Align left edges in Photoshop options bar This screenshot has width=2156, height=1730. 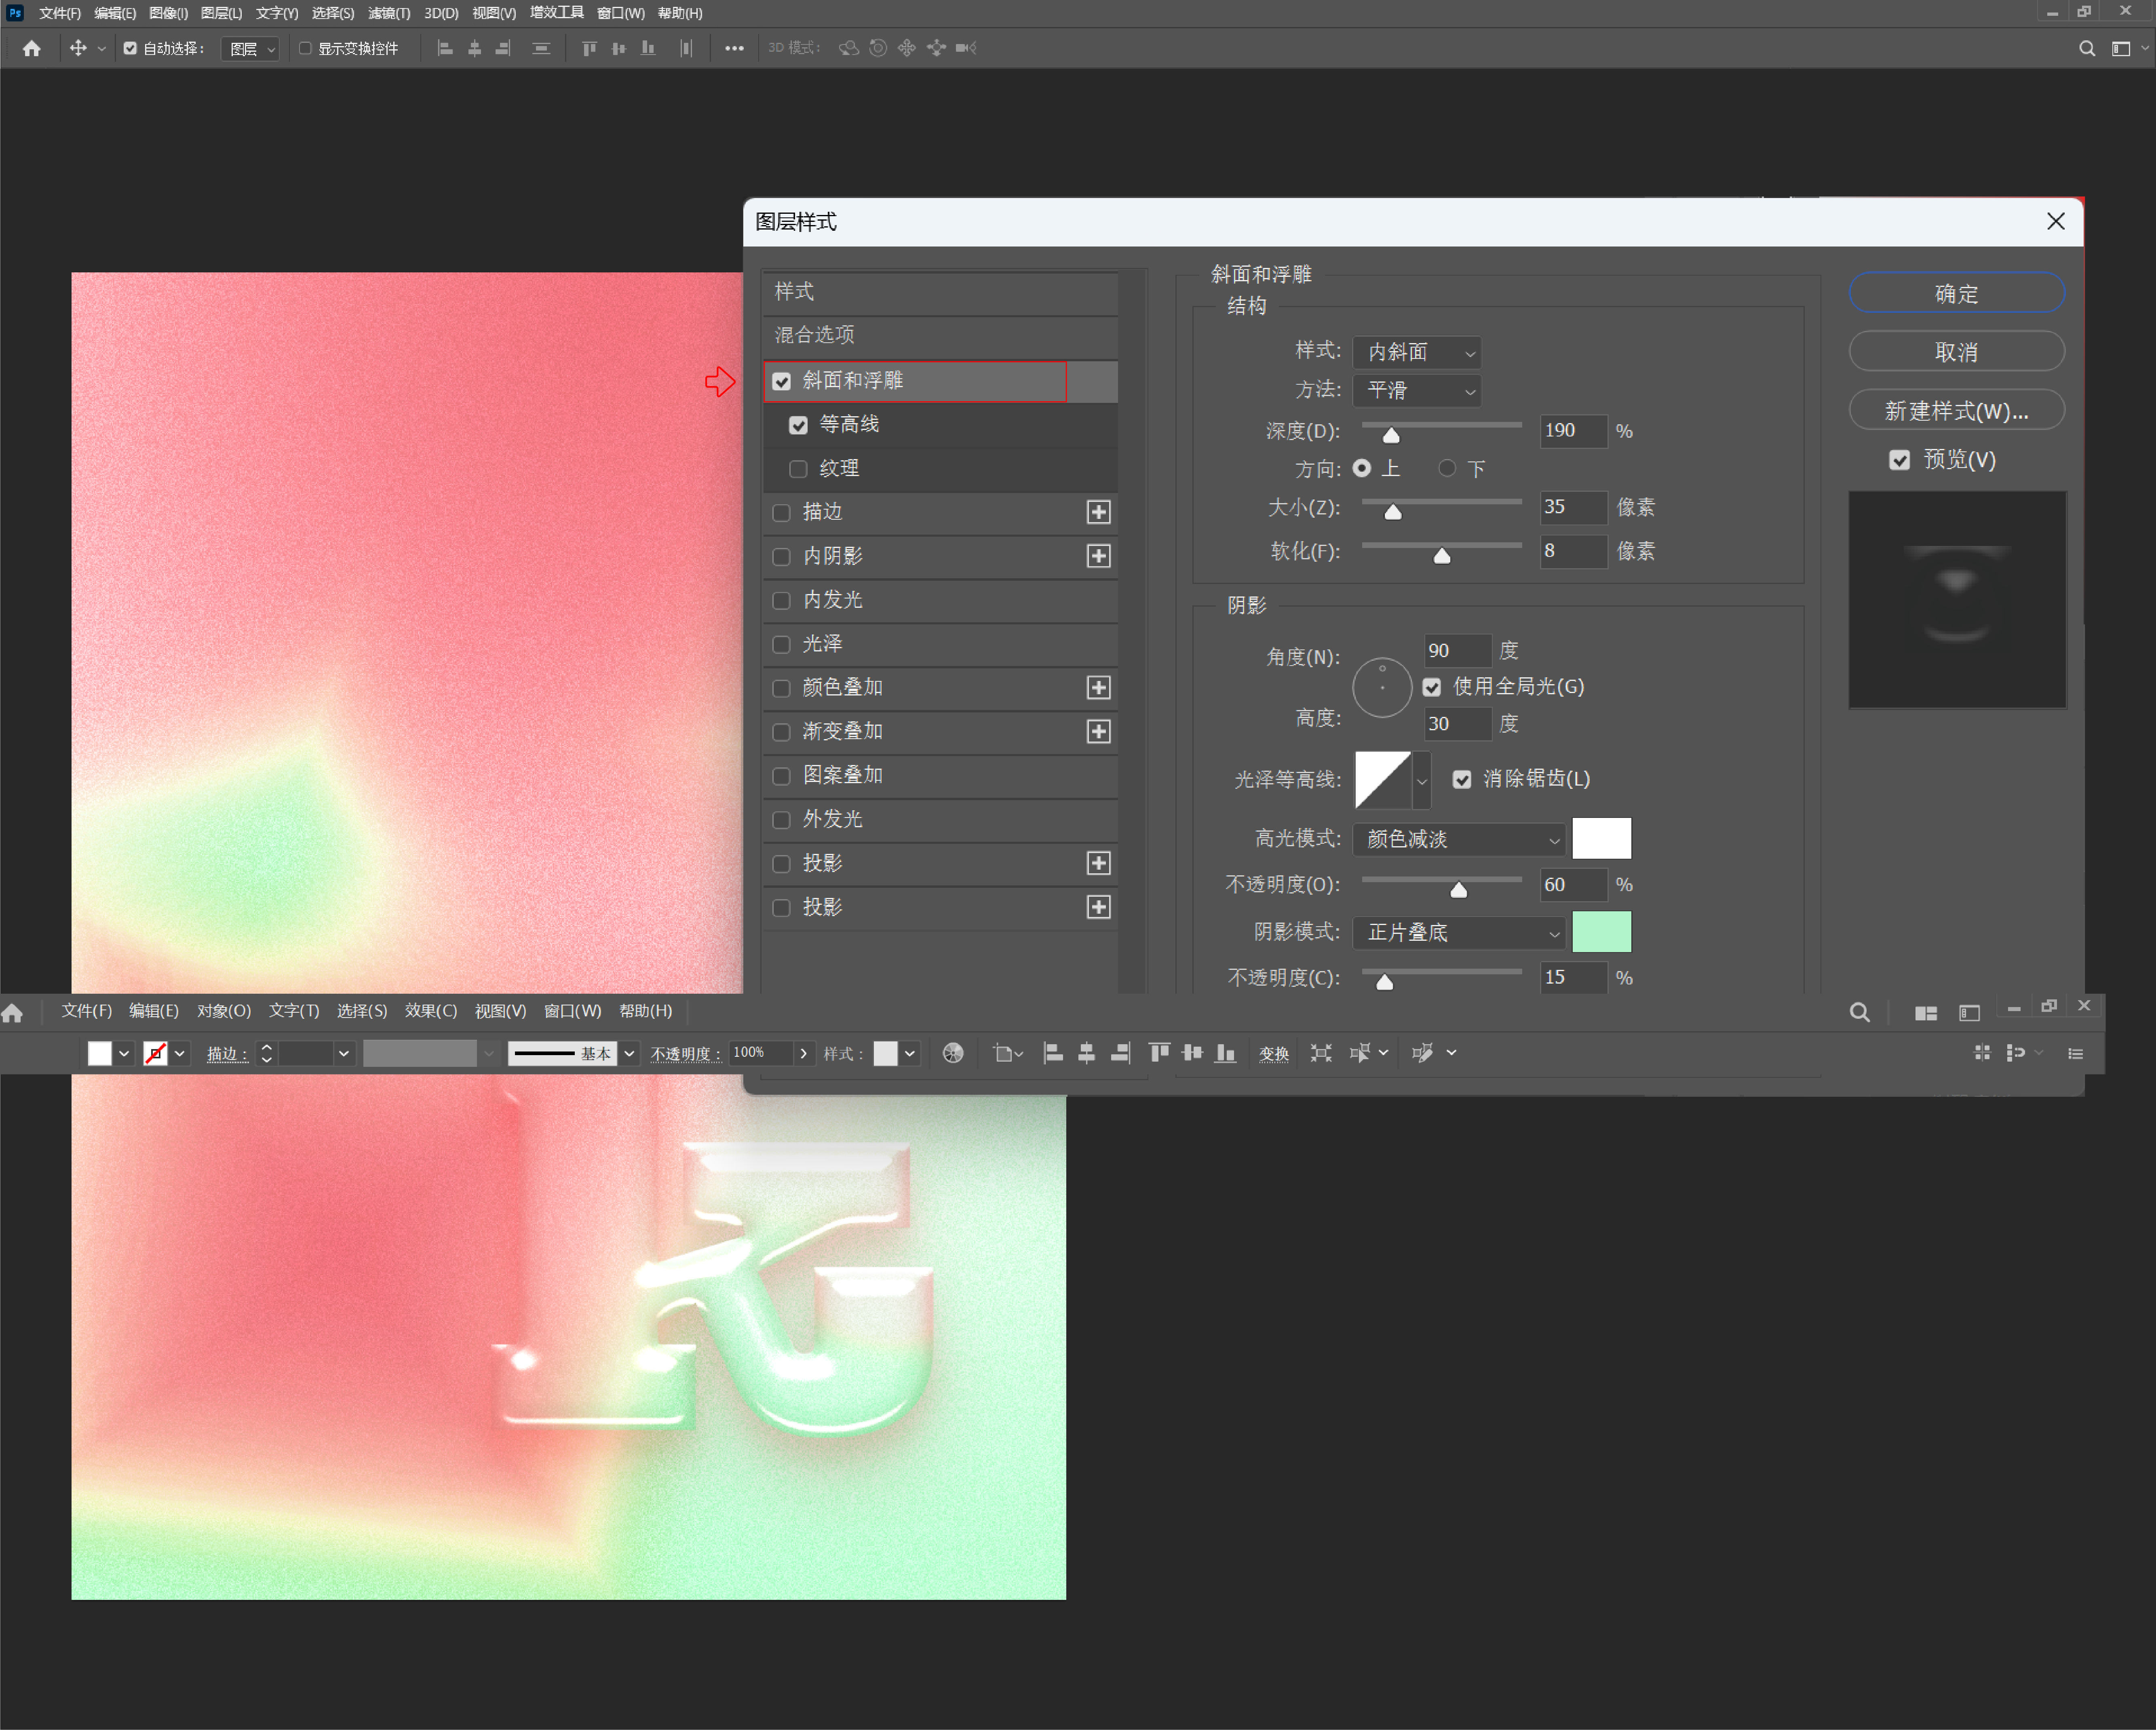click(445, 48)
